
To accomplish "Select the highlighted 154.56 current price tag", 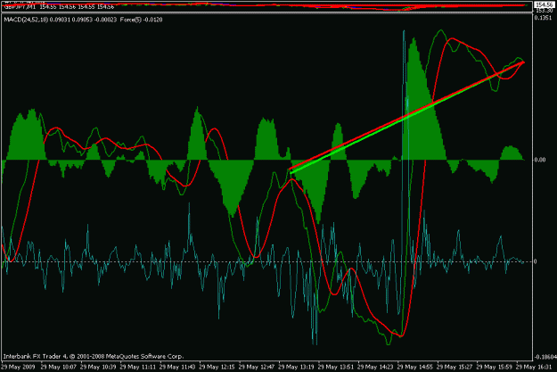I will 544,4.
